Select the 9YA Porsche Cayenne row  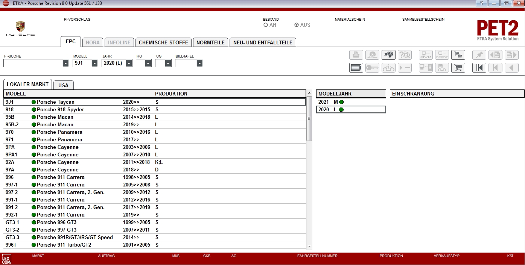pyautogui.click(x=155, y=170)
